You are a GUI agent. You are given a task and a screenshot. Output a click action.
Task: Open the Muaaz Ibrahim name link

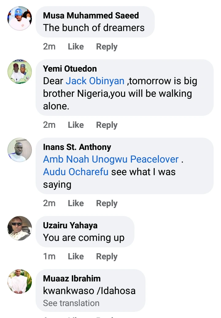click(x=72, y=278)
